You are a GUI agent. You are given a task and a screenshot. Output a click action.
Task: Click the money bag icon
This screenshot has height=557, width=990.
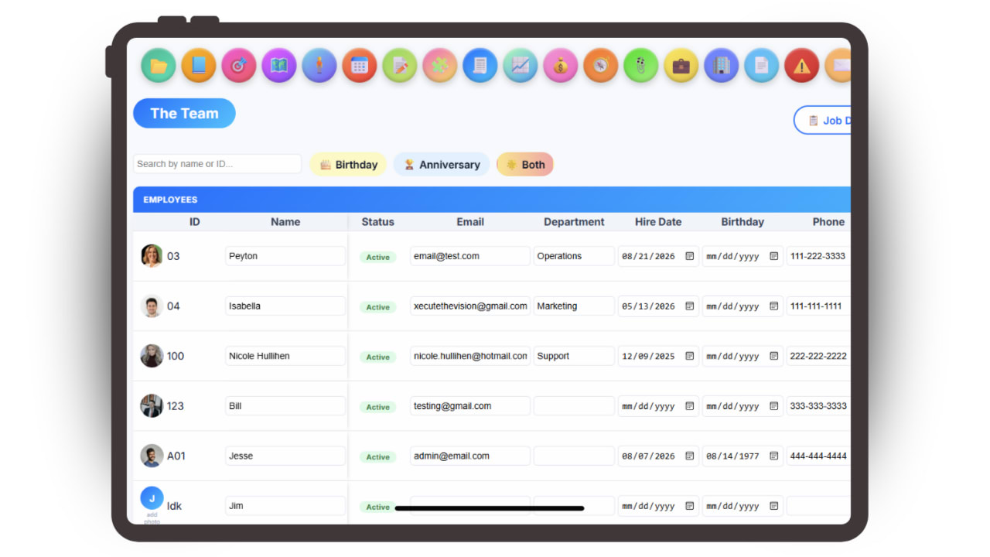[561, 66]
